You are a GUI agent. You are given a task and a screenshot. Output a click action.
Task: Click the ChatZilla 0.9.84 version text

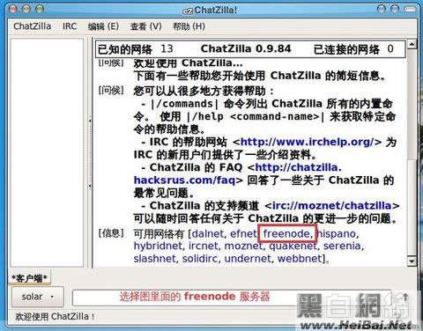point(246,48)
